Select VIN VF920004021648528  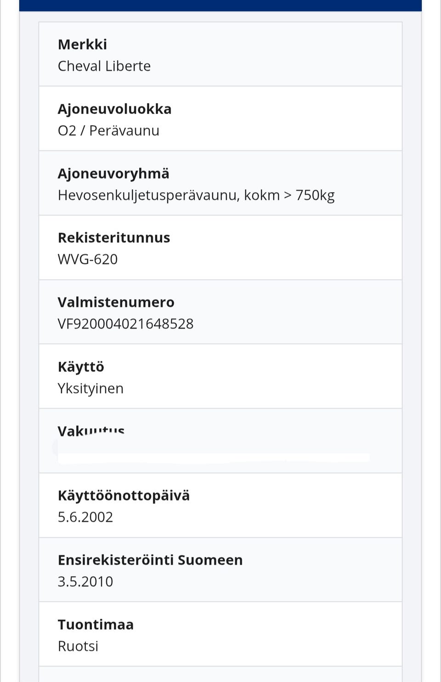click(x=125, y=324)
